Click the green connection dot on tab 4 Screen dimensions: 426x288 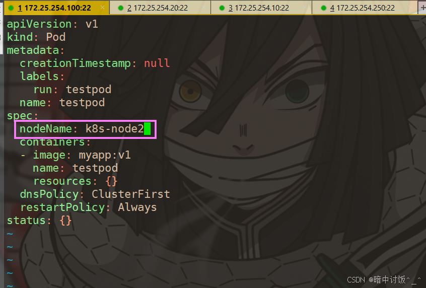324,8
